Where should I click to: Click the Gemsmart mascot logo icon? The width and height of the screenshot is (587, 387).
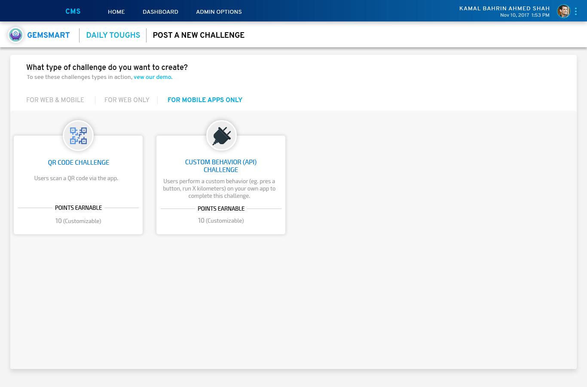pyautogui.click(x=15, y=35)
